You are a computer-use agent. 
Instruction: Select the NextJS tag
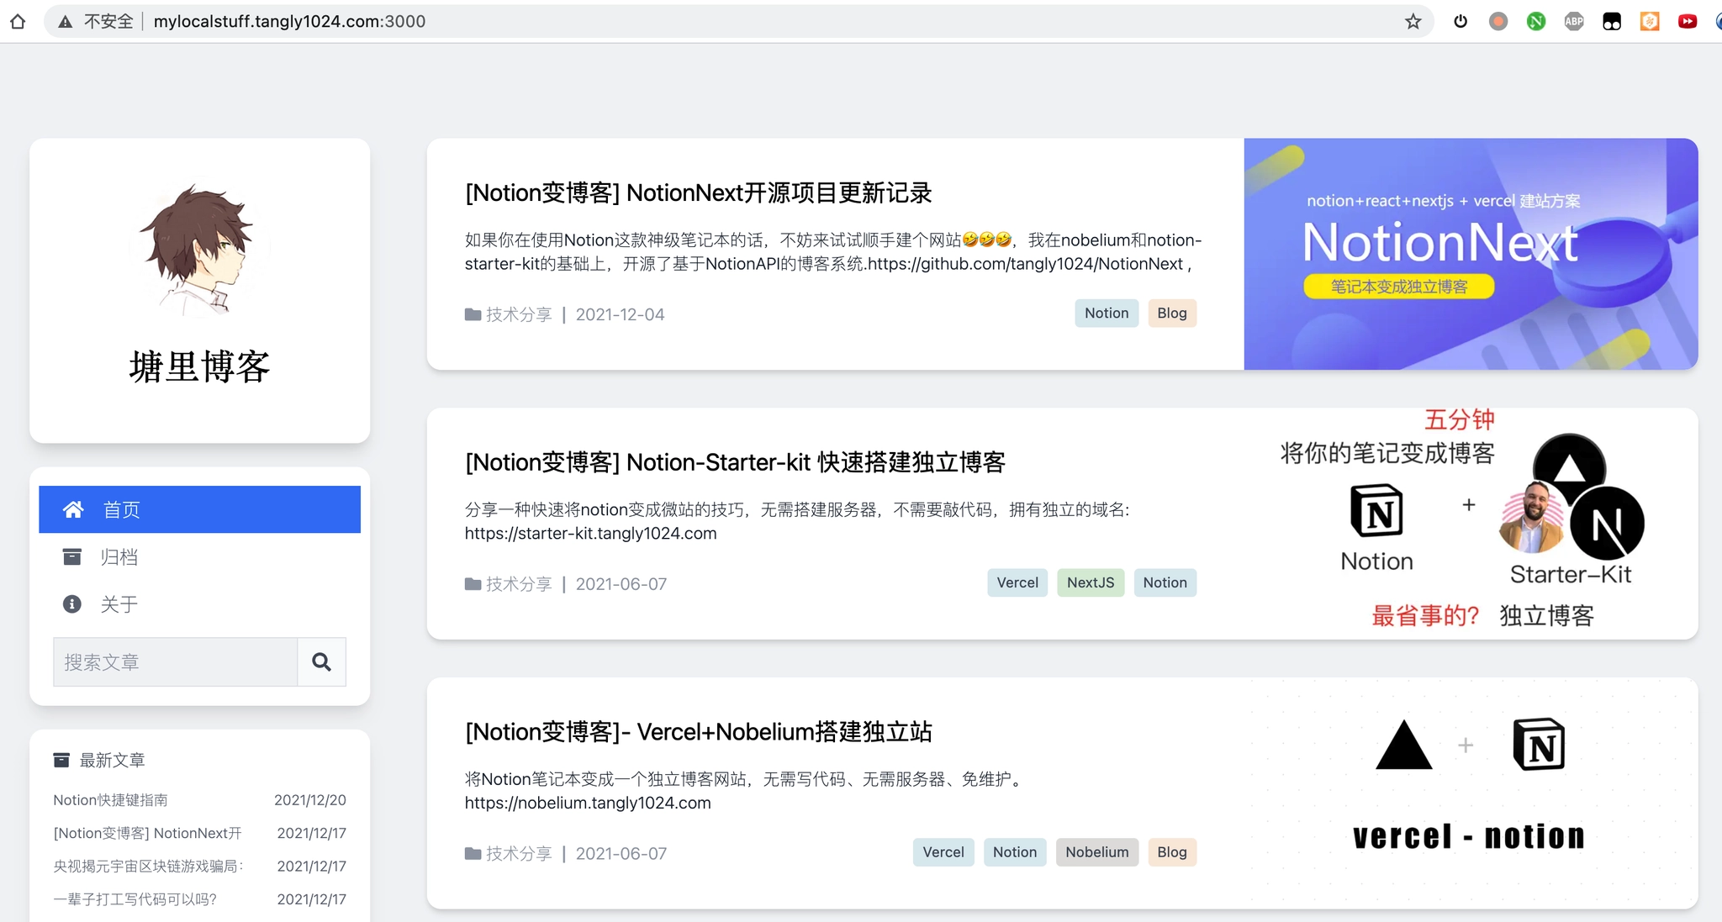1091,582
